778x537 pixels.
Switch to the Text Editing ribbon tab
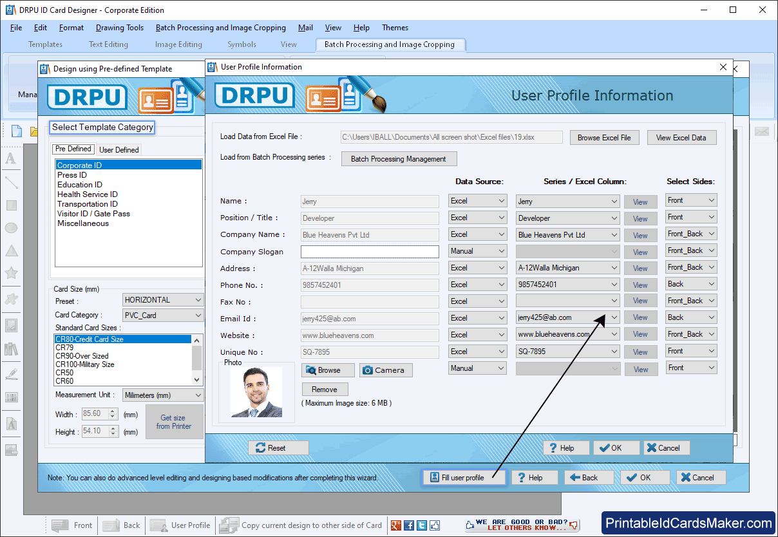pos(108,44)
